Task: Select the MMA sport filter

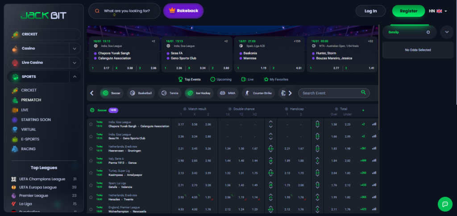Action: (228, 94)
